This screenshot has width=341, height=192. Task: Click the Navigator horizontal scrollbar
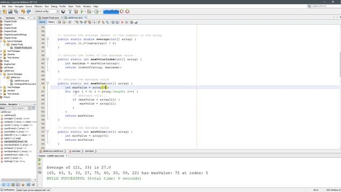coord(17,180)
